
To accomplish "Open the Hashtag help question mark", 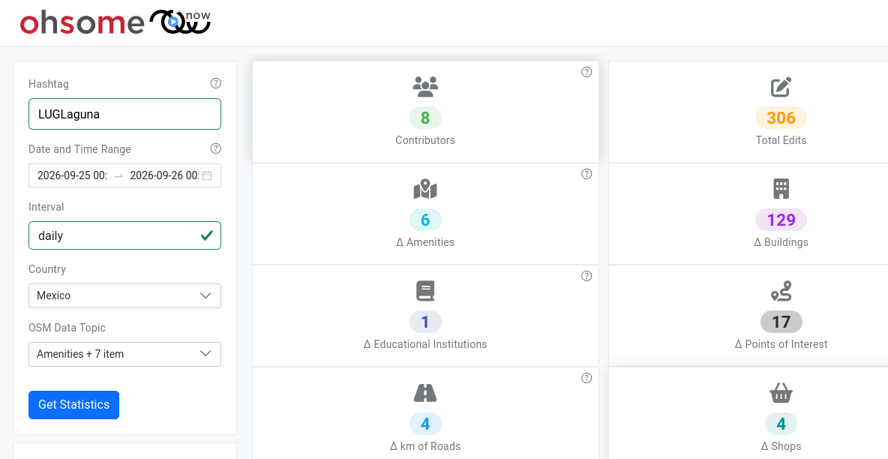I will (216, 83).
